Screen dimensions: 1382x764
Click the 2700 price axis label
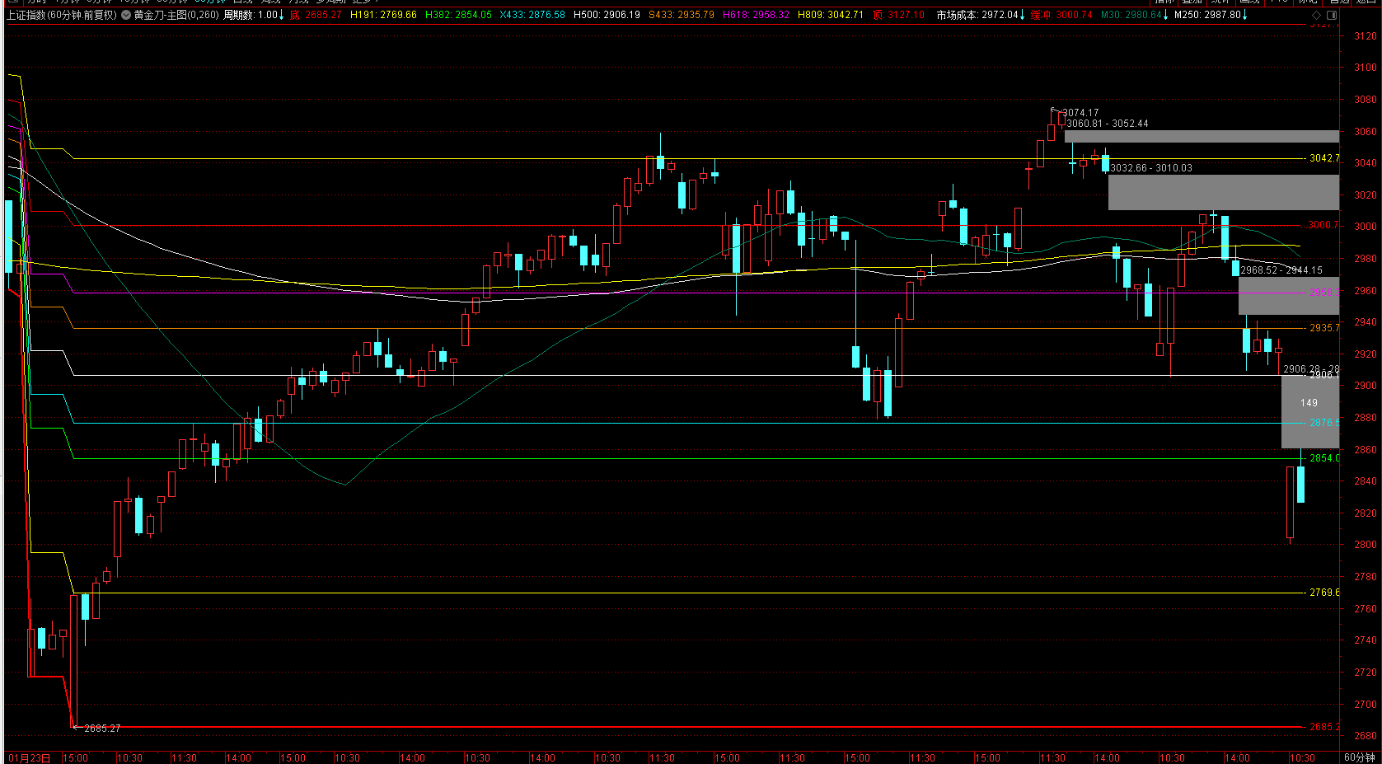tap(1365, 705)
